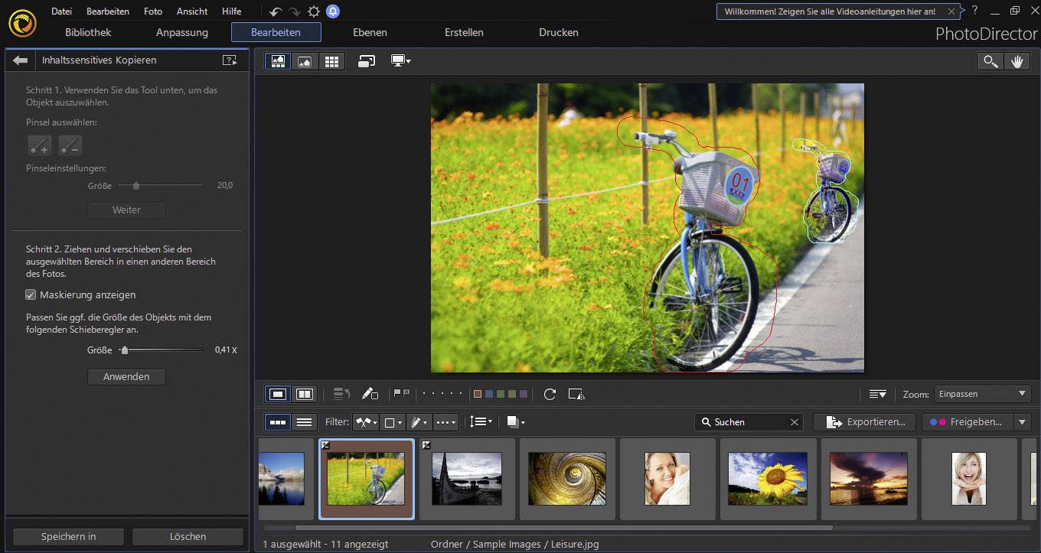The image size is (1041, 553).
Task: Expand the Freigeben dropdown arrow
Action: 1023,421
